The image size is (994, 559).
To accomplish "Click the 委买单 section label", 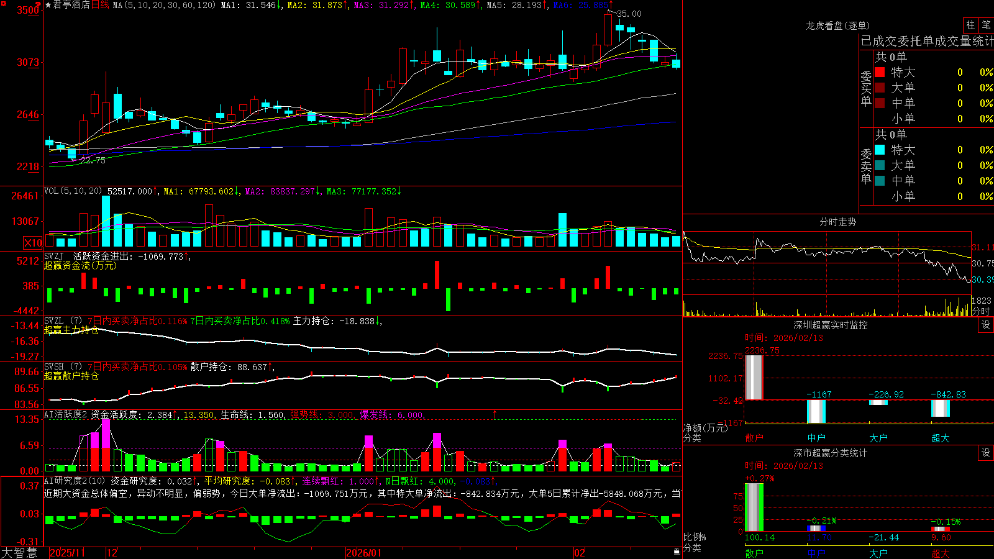I will (x=866, y=89).
